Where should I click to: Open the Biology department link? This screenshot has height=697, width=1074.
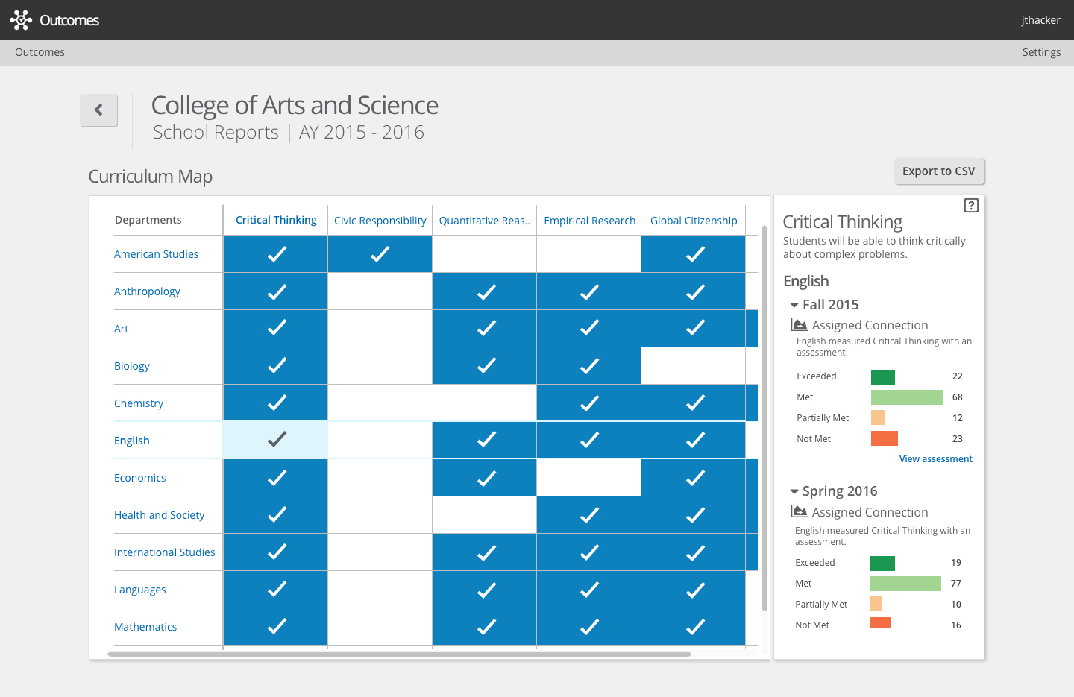[x=131, y=366]
